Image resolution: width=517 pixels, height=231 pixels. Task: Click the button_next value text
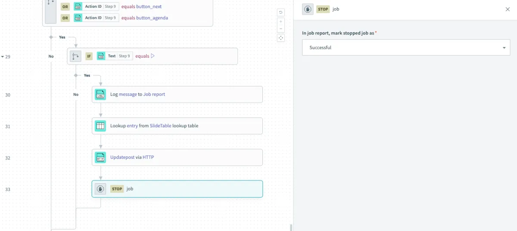click(x=149, y=6)
